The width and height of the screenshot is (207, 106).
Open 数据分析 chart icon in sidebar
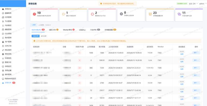point(3,62)
